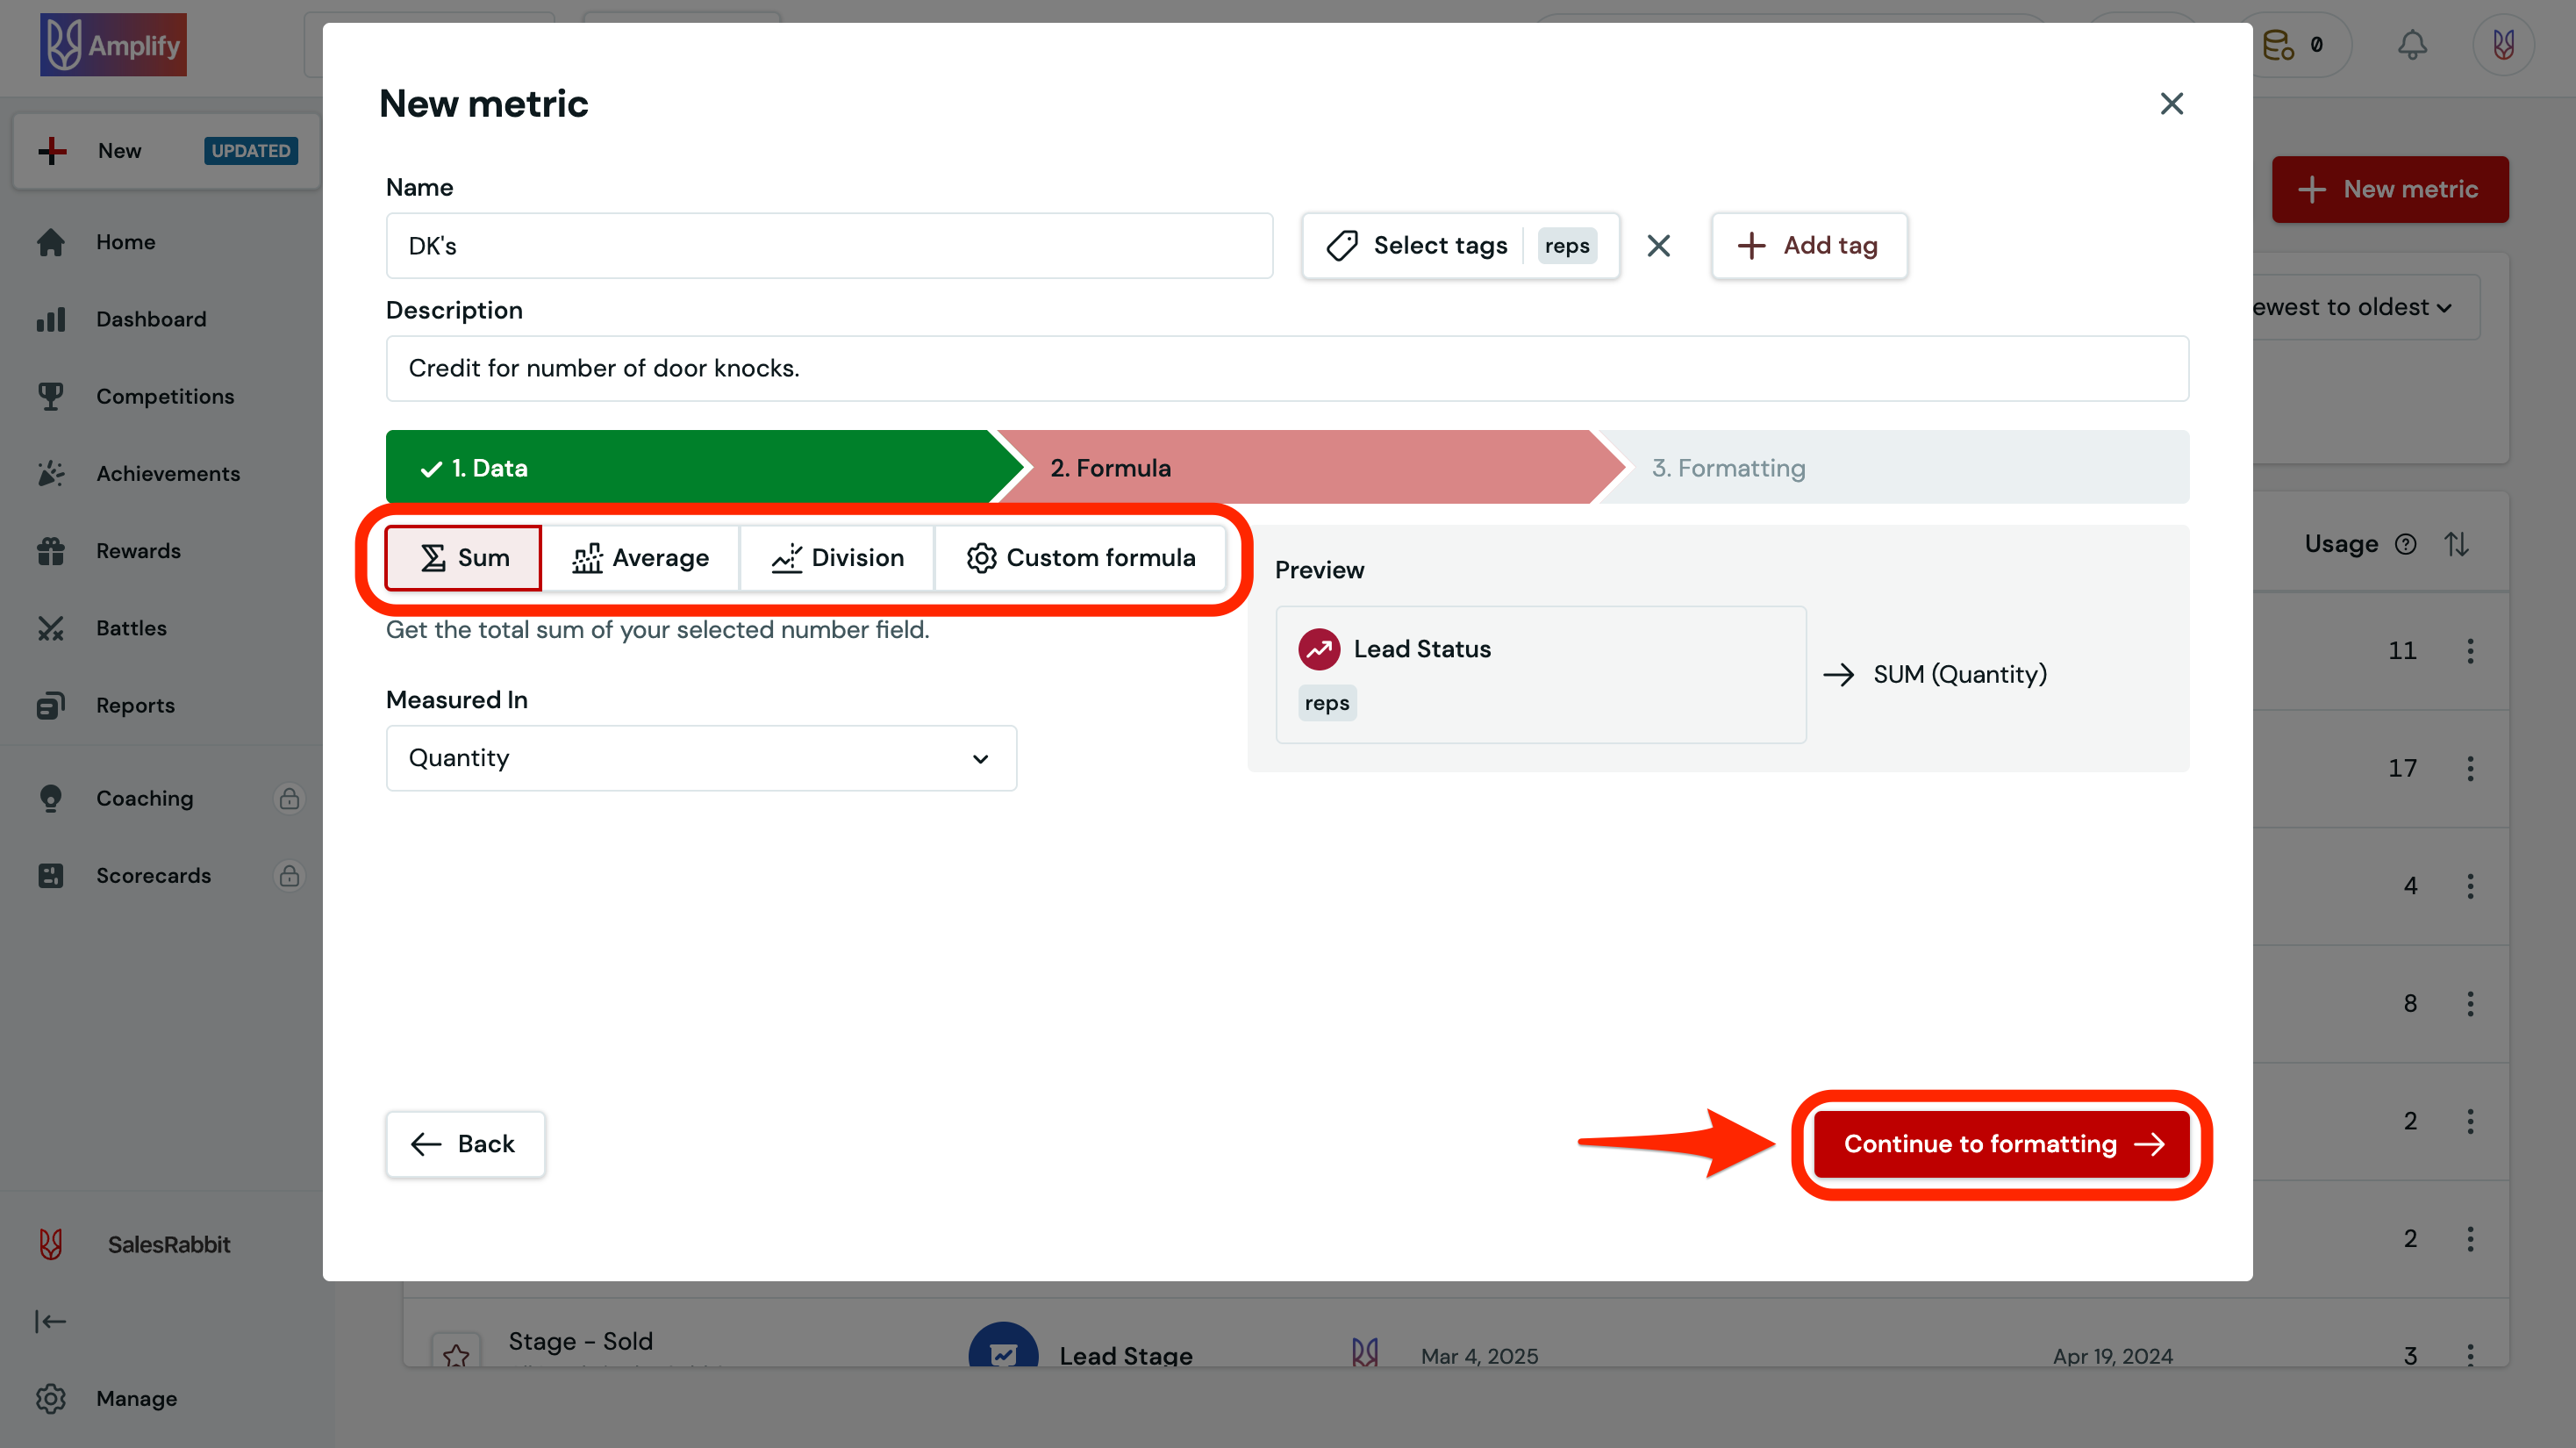Click Continue to formatting button

[2002, 1144]
